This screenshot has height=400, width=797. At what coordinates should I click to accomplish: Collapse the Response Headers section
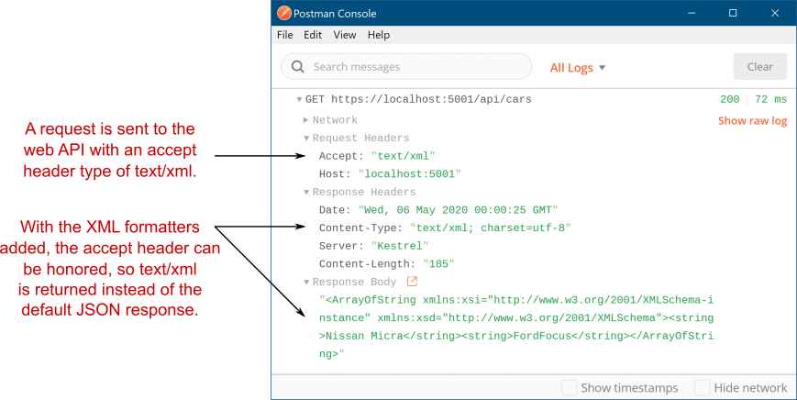[306, 192]
